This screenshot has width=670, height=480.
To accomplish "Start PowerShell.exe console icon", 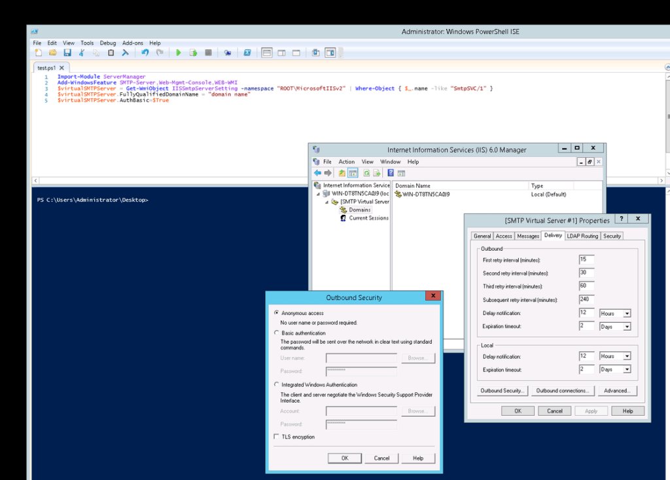I will click(x=247, y=52).
